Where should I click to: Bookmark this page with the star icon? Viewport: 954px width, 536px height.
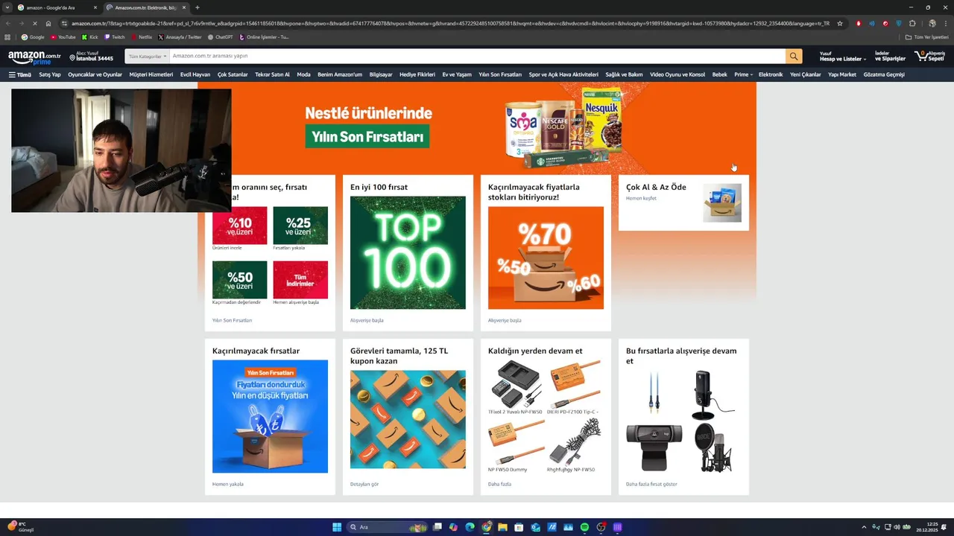tap(840, 23)
